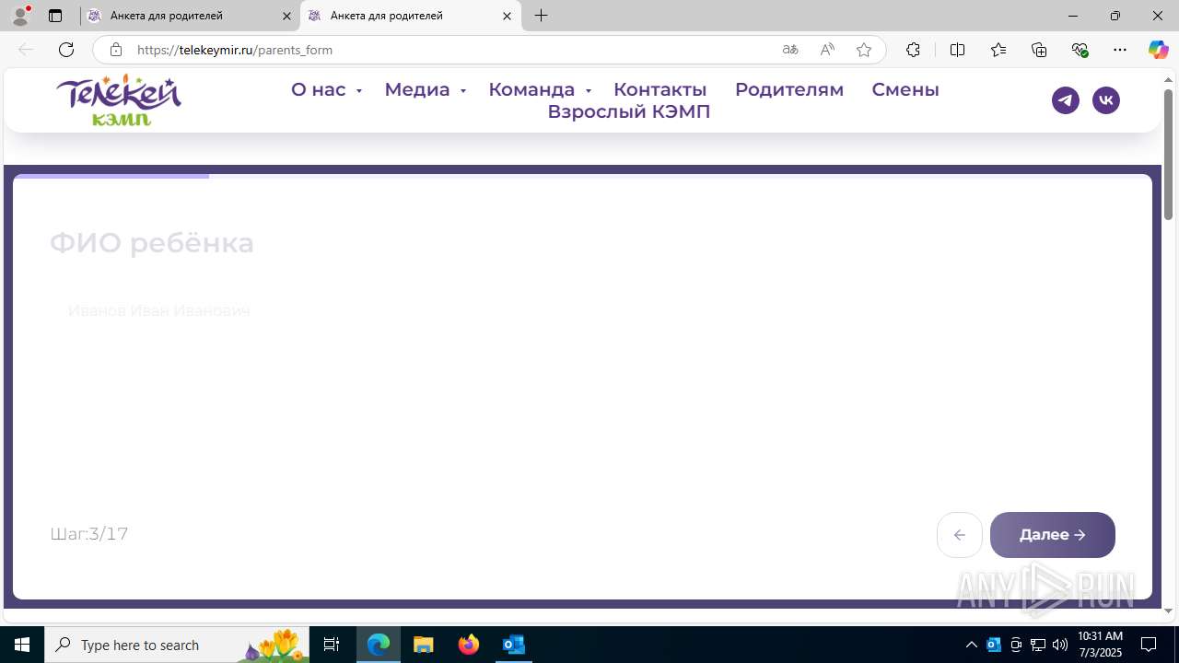Open Task View on taskbar

click(x=332, y=645)
